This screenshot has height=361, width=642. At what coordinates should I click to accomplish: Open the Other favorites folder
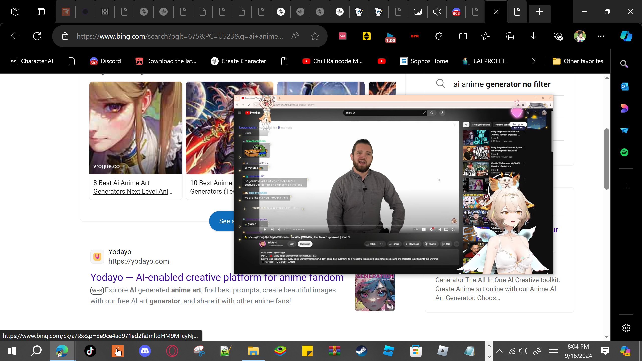point(578,61)
